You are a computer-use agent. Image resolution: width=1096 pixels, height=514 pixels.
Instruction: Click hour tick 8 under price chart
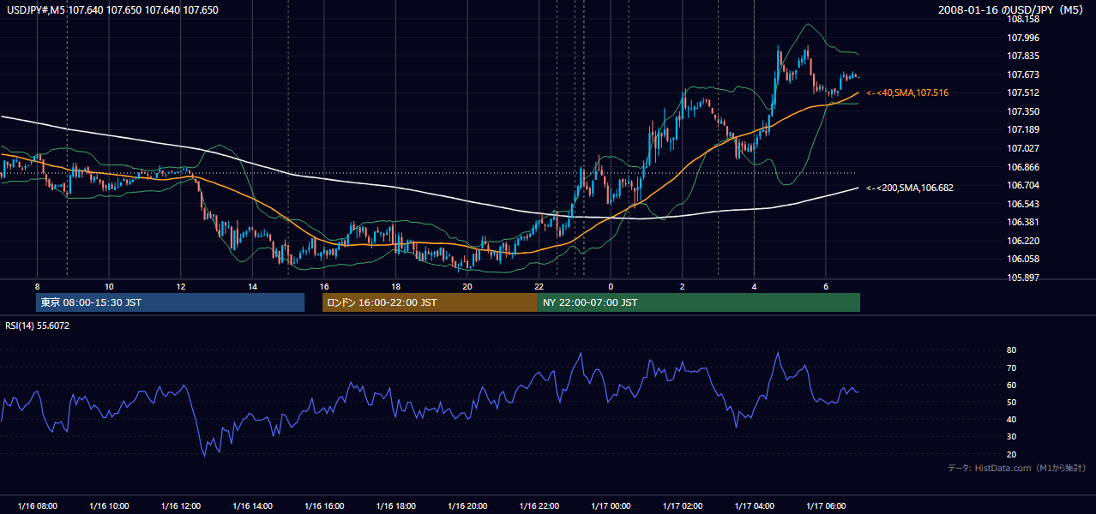(37, 286)
